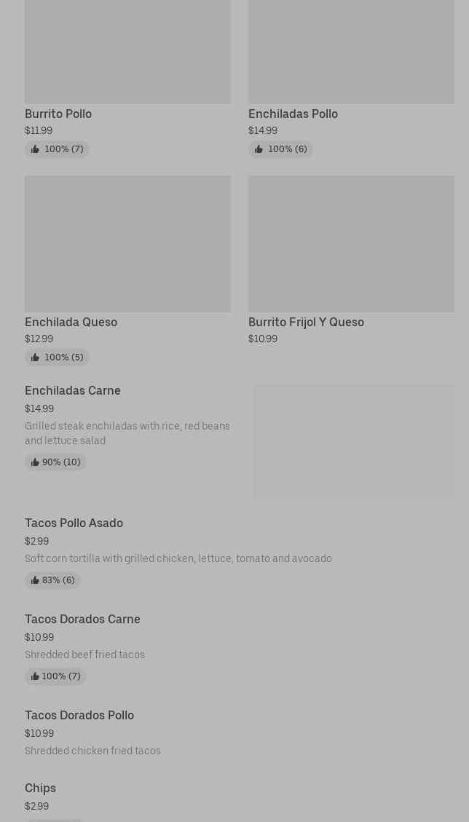Choose the Burrito Frijol Y Queso title
The image size is (469, 822).
point(306,322)
